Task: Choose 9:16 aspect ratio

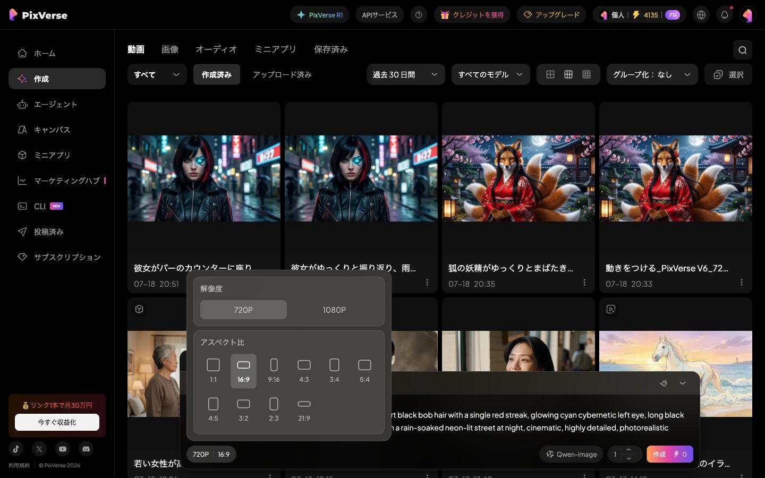Action: tap(274, 371)
